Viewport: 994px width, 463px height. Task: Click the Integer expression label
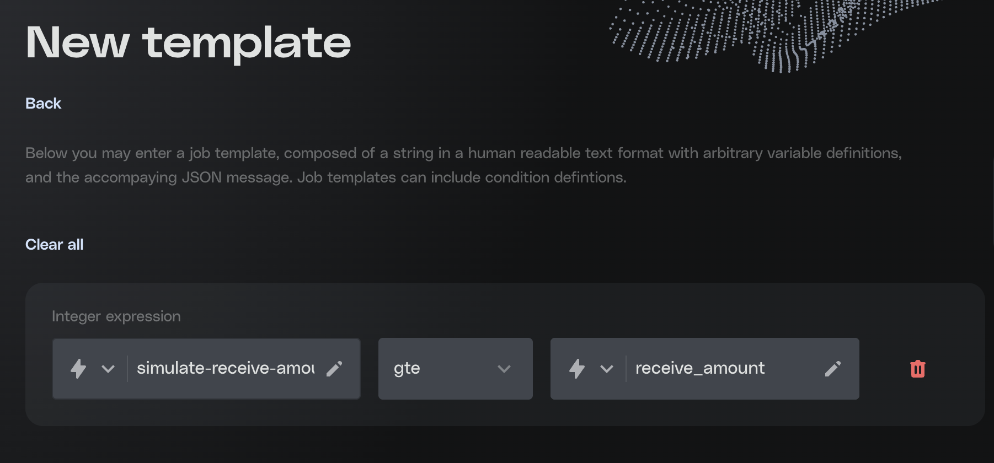tap(116, 316)
